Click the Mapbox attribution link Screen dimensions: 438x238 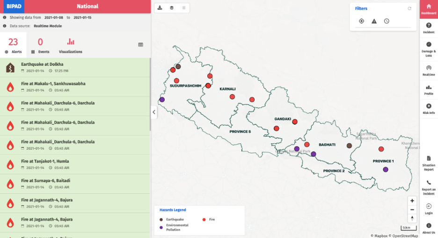click(x=379, y=236)
